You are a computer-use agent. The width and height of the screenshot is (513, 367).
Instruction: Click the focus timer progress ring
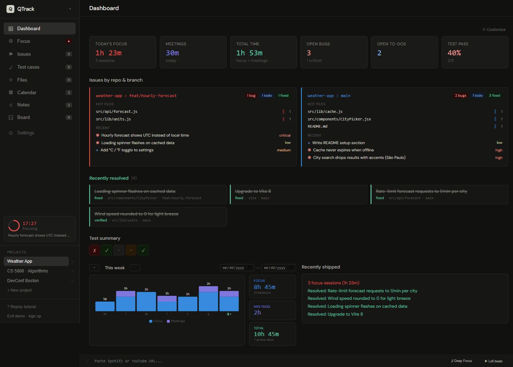14,226
